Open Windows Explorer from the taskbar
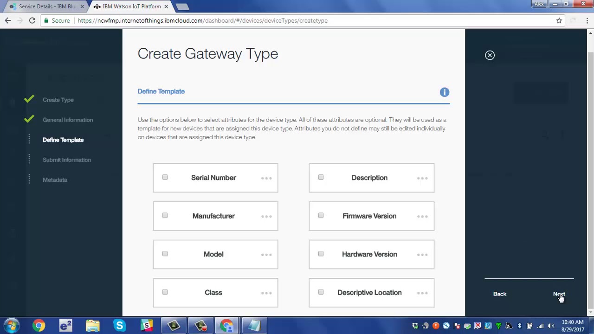594x334 pixels. tap(92, 326)
